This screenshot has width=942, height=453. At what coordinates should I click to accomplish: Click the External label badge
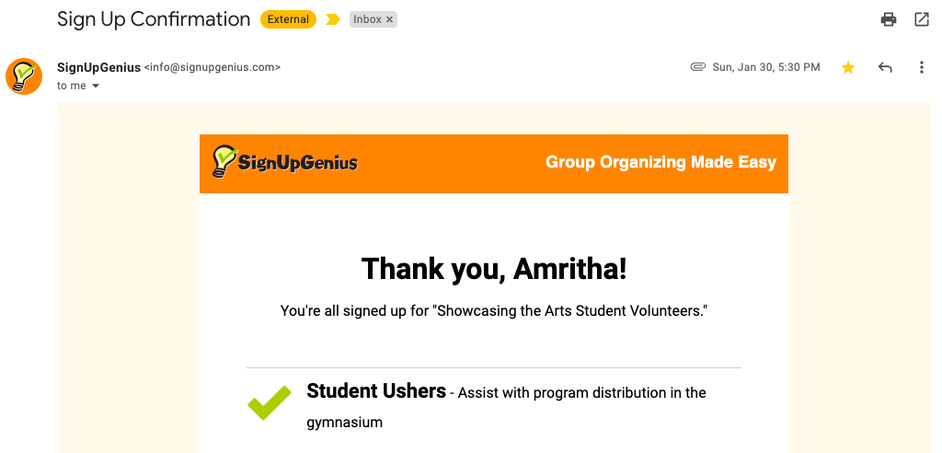(x=288, y=19)
